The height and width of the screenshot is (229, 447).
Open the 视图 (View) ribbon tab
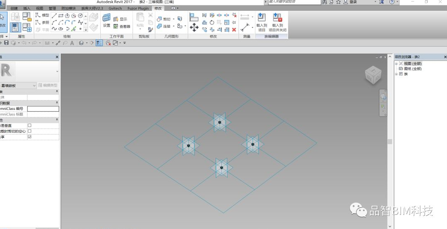[40, 8]
